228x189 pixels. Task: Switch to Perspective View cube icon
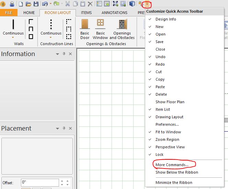[x=132, y=4]
